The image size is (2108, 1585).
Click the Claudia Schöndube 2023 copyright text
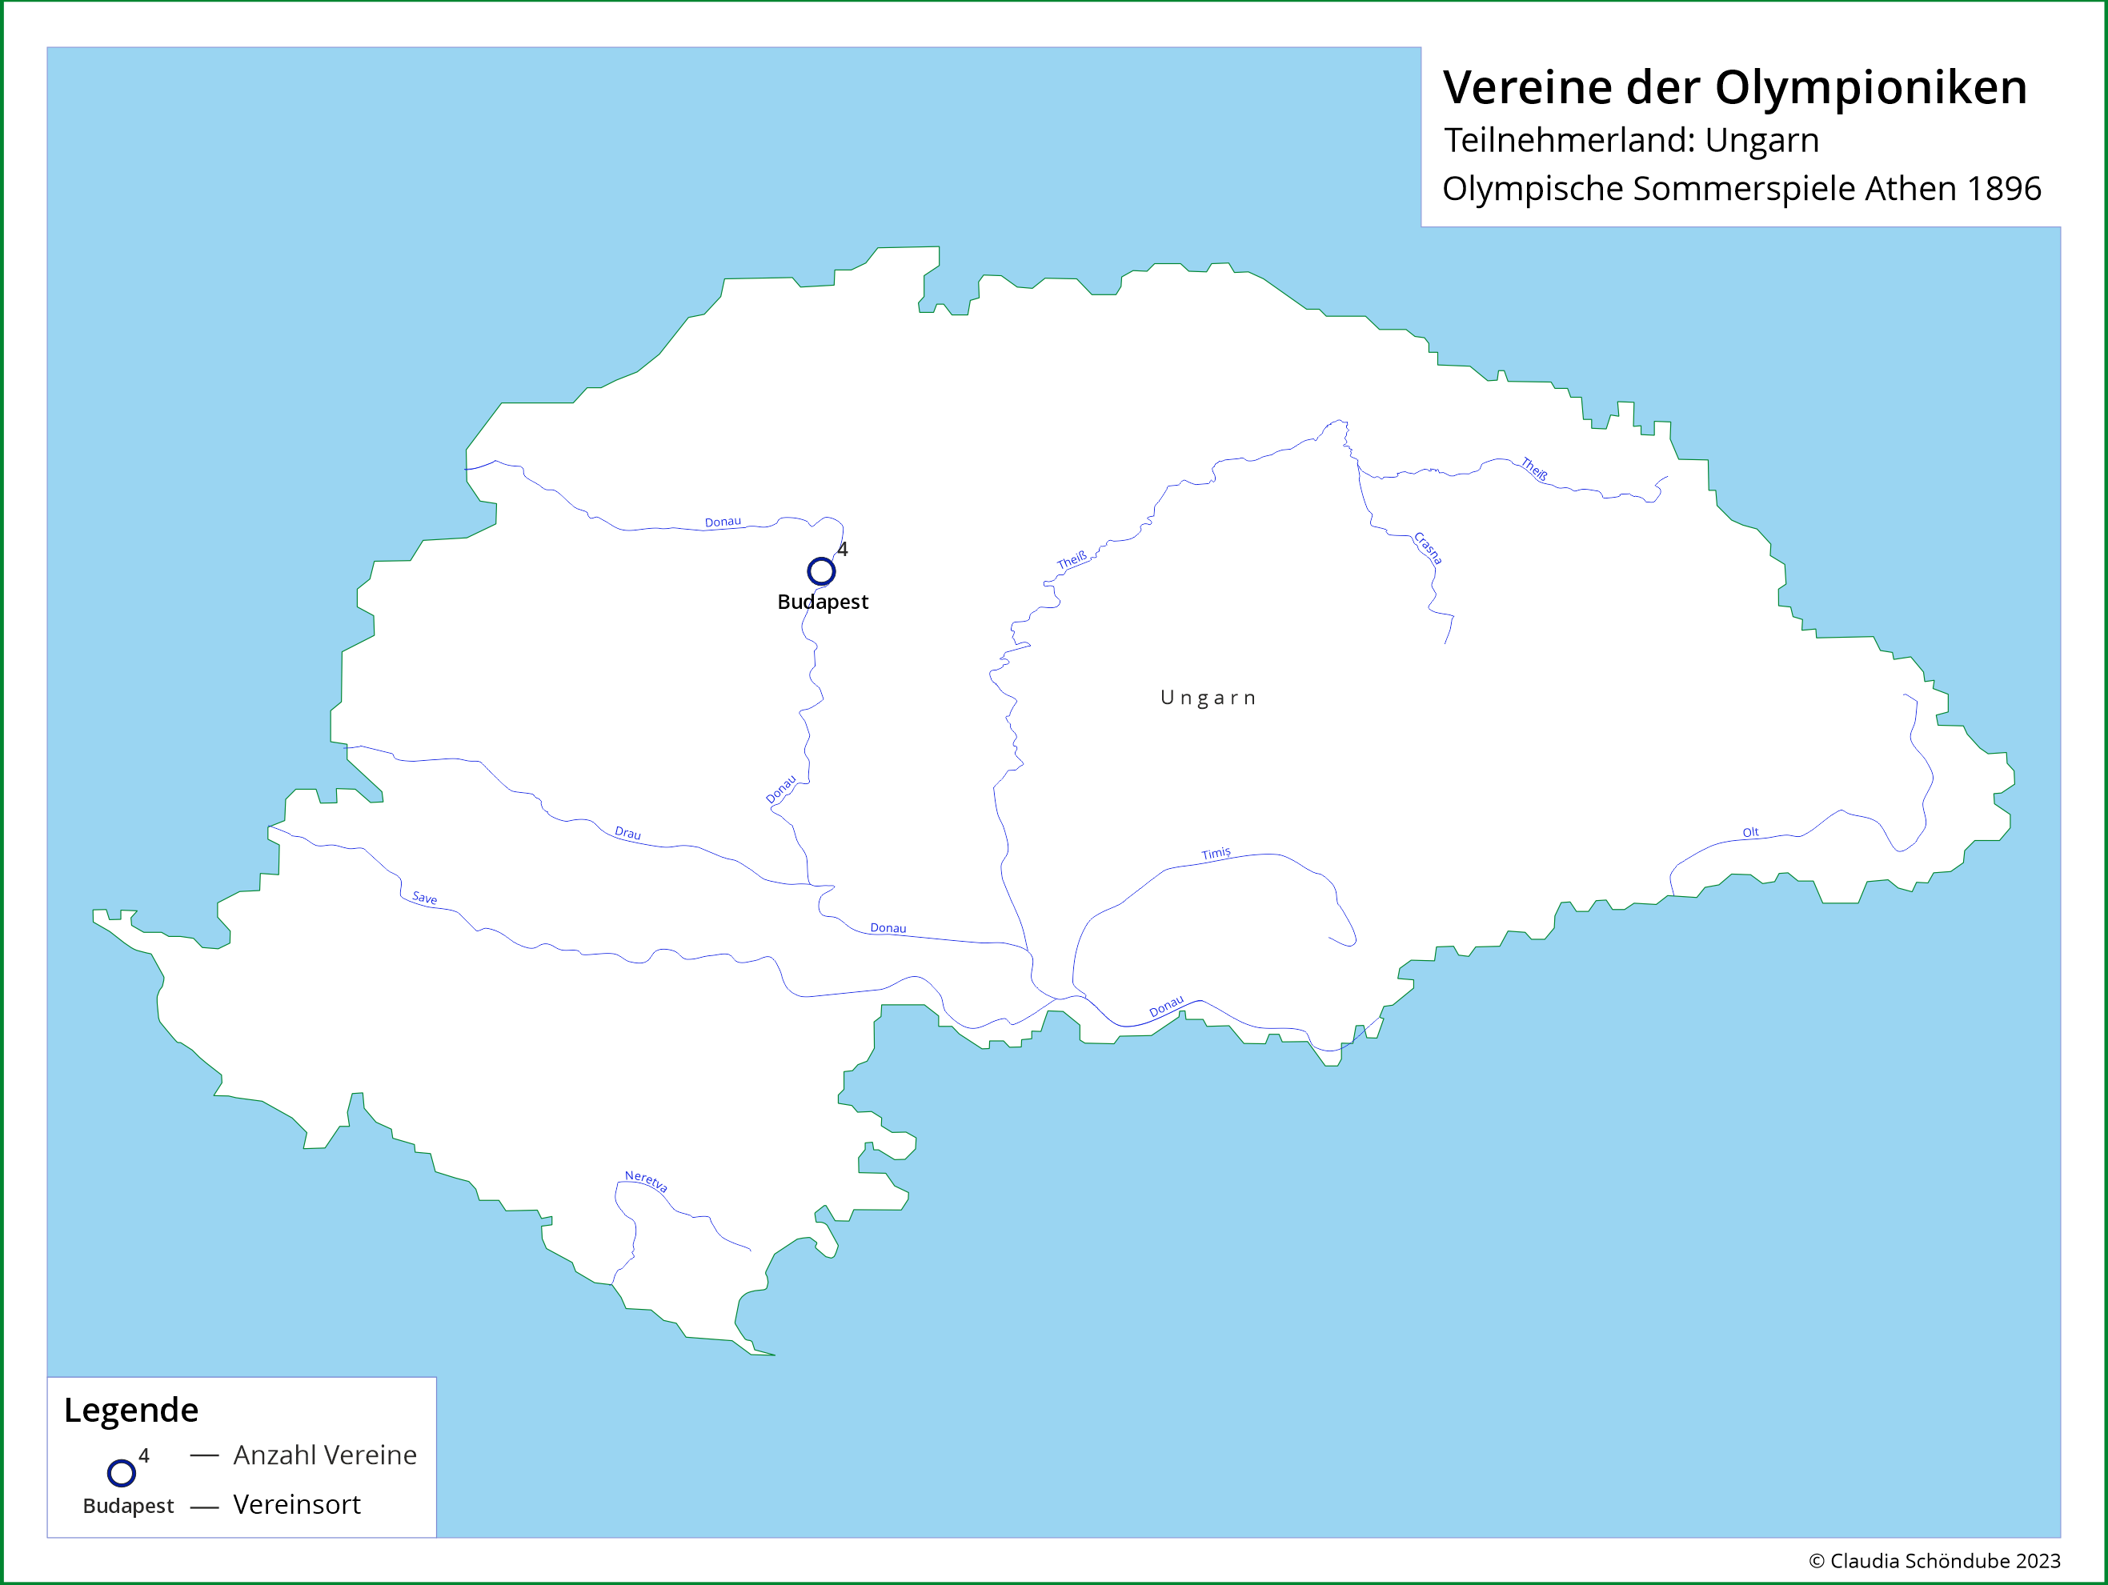tap(1934, 1560)
